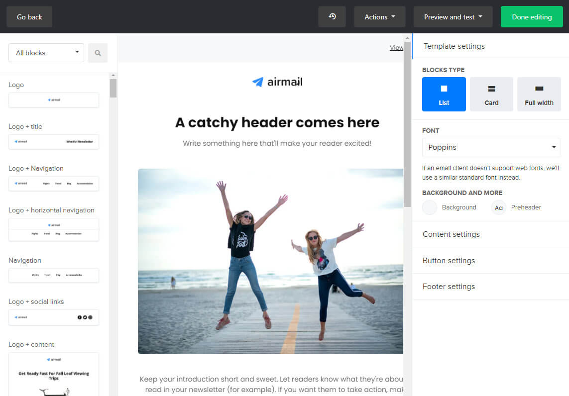Open the Preview and test dropdown
The width and height of the screenshot is (569, 396).
pos(453,16)
